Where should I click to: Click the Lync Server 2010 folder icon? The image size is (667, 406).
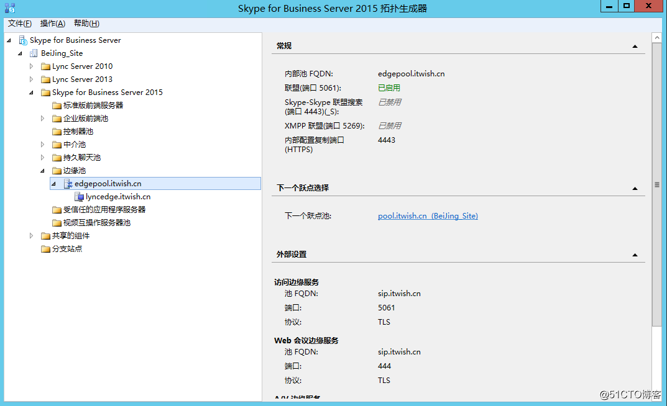pos(45,66)
